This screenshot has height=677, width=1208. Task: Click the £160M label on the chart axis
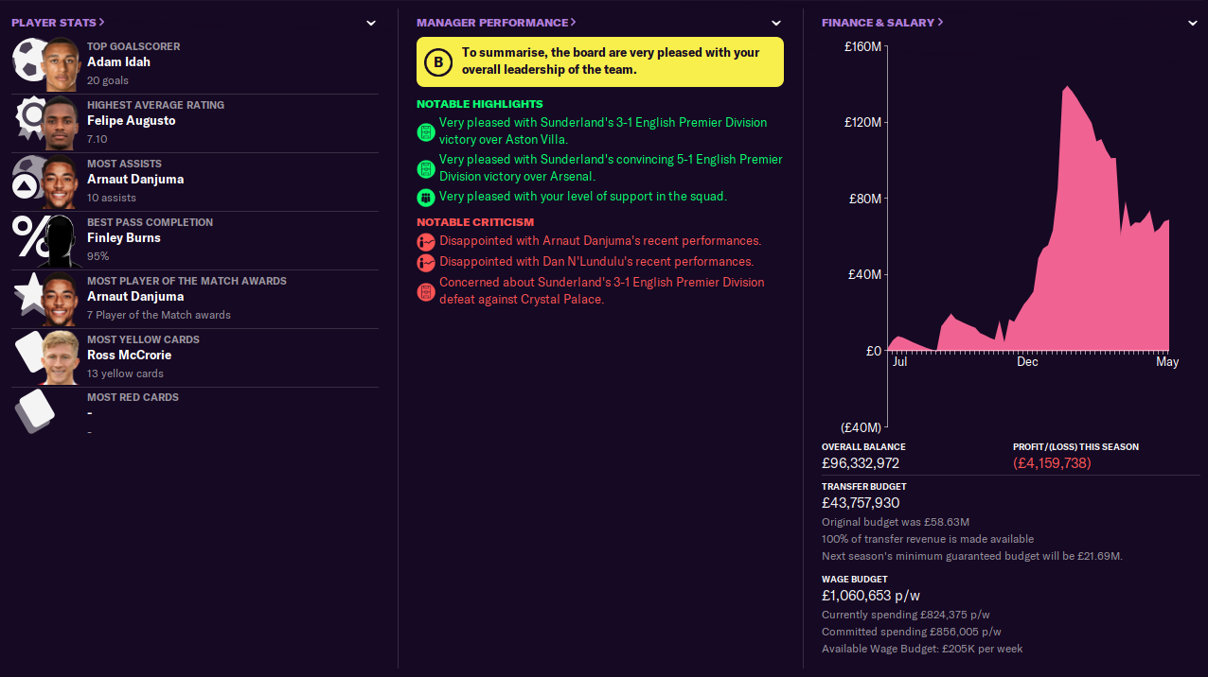pyautogui.click(x=862, y=46)
